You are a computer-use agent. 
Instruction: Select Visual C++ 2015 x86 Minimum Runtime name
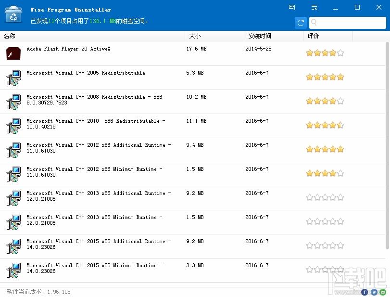(x=95, y=268)
